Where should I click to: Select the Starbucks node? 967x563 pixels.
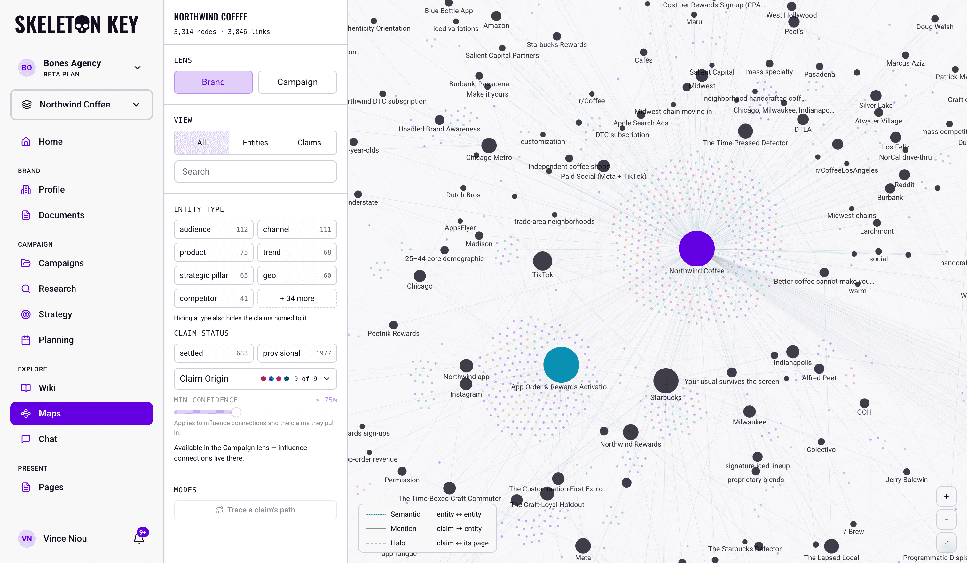[666, 381]
